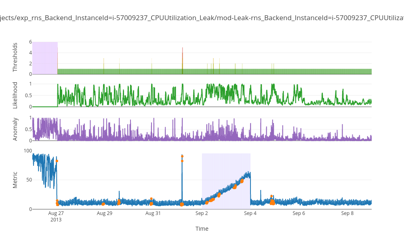This screenshot has width=404, height=242.
Task: Click the Anomaly y-axis label
Action: click(15, 129)
